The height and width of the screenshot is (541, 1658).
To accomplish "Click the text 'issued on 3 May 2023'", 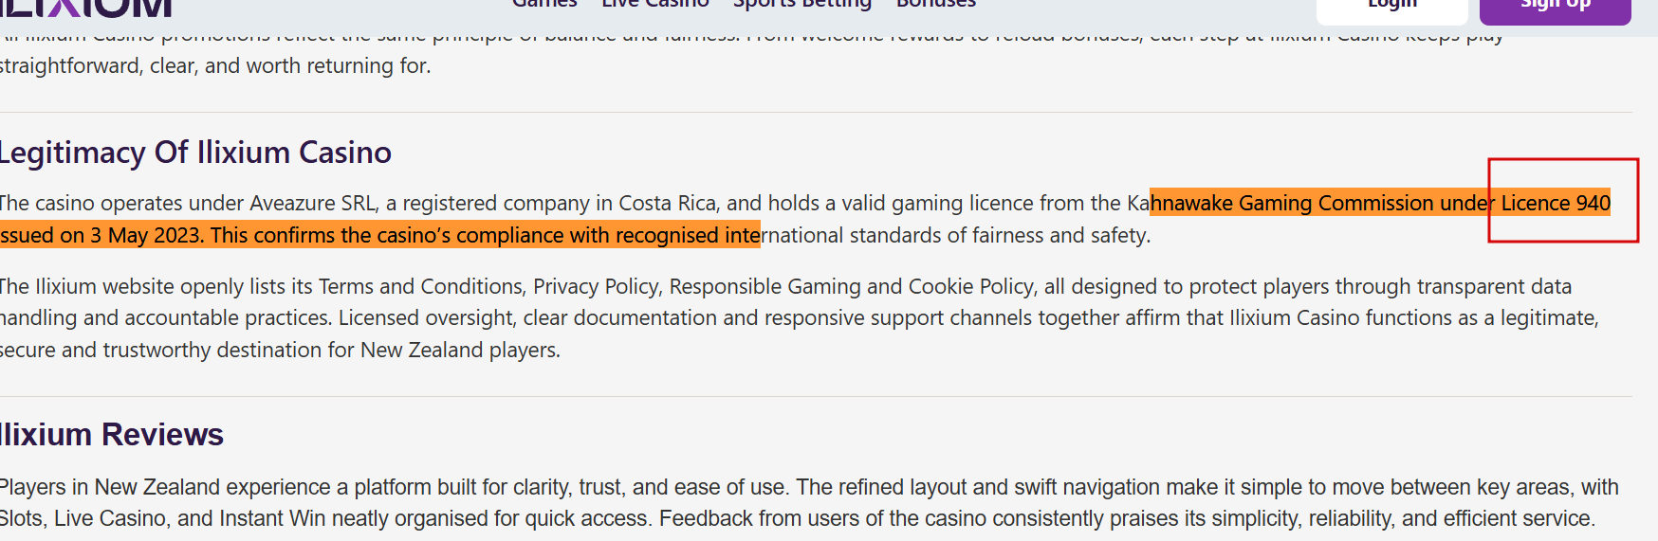I will (101, 236).
